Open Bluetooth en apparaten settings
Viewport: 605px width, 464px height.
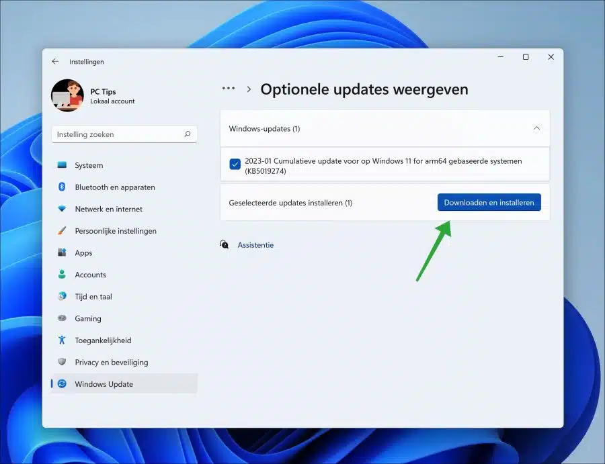(124, 187)
